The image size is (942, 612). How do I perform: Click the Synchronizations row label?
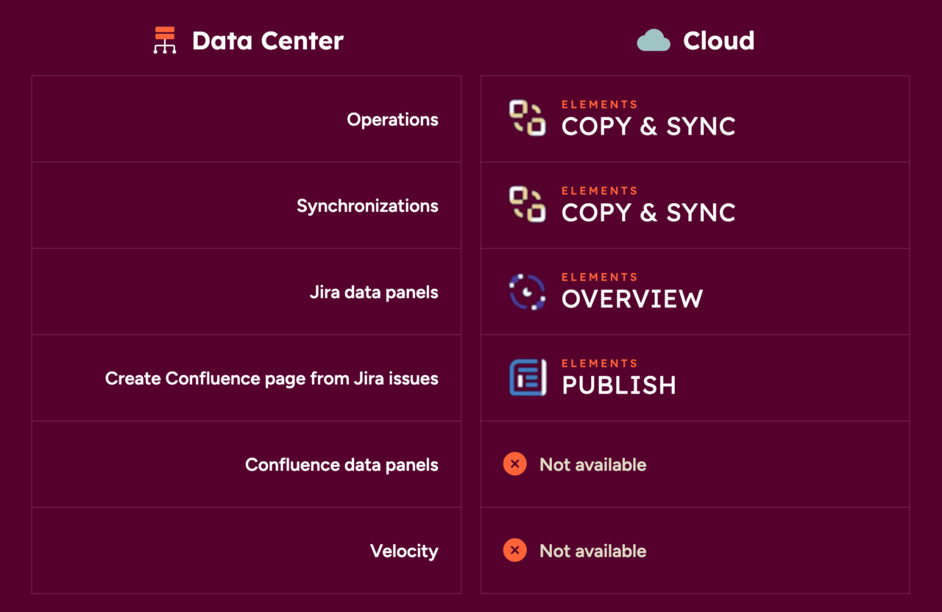point(367,206)
